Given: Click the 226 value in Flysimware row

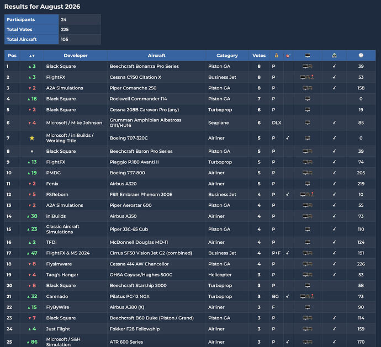Looking at the screenshot, I should pyautogui.click(x=361, y=264).
